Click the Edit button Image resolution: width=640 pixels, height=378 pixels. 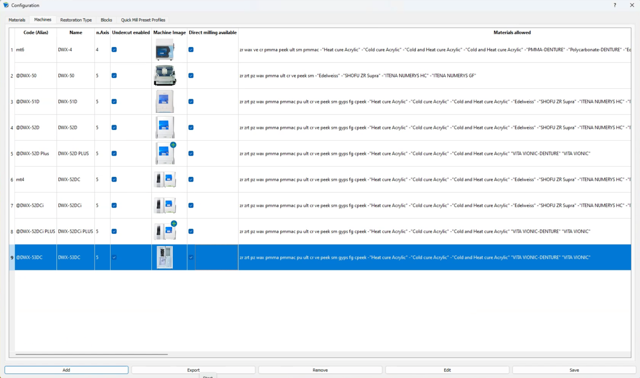tap(447, 370)
